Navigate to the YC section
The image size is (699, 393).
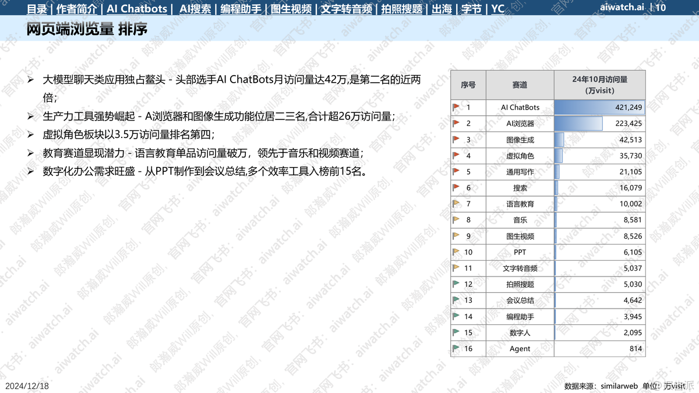[498, 9]
